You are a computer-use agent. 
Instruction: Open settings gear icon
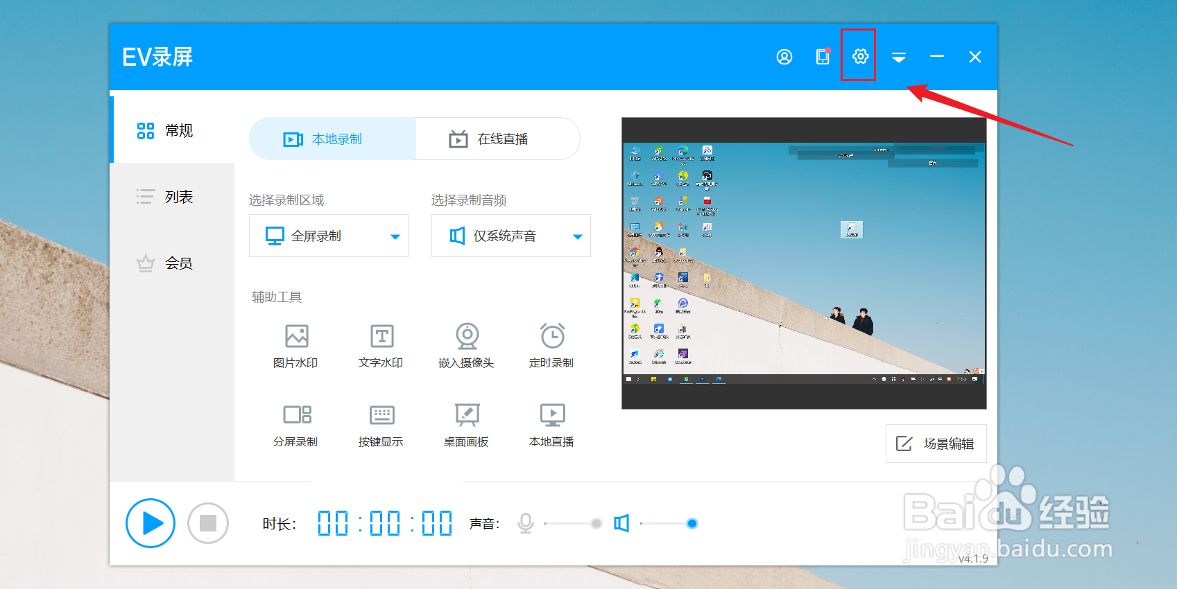point(860,56)
